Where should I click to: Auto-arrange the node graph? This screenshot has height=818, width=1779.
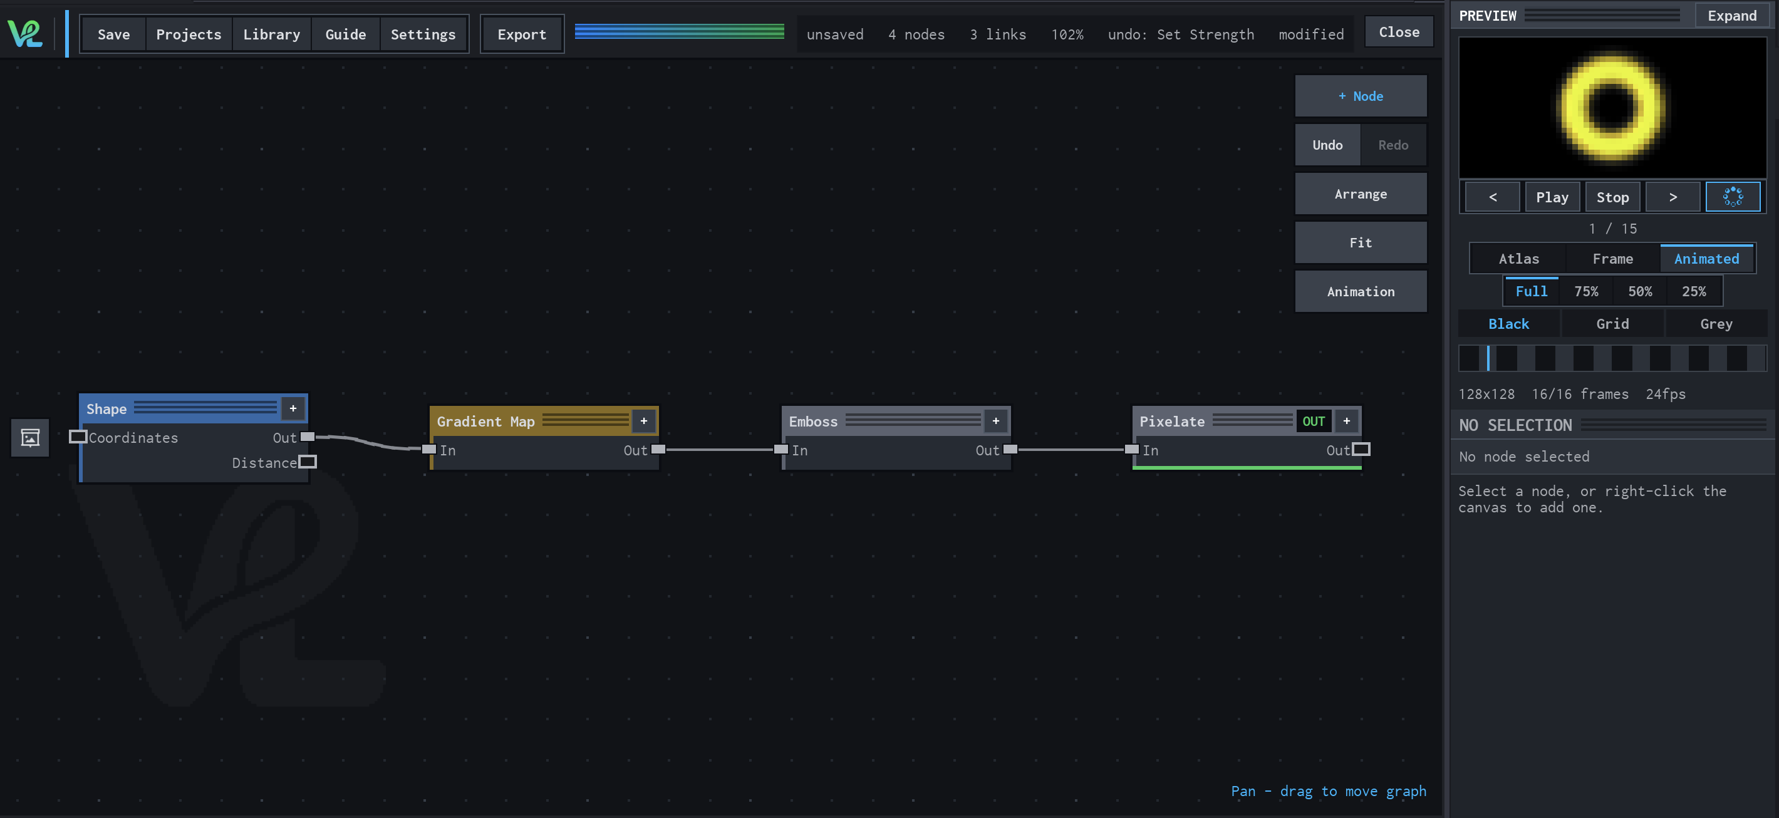click(x=1360, y=194)
